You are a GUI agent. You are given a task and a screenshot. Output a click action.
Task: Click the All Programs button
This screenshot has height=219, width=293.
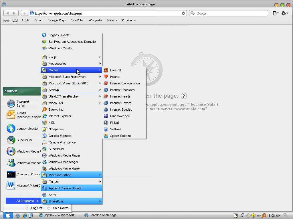[x=23, y=201]
